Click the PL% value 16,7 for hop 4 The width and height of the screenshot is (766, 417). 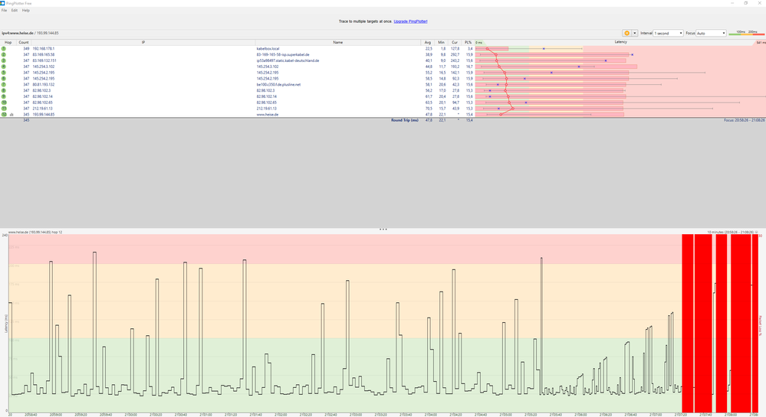pyautogui.click(x=469, y=67)
